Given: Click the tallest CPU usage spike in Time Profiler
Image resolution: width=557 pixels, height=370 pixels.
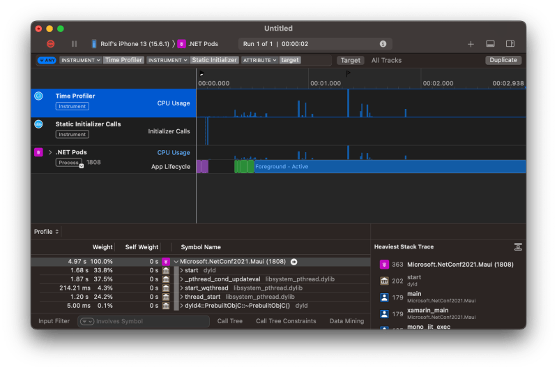Looking at the screenshot, I should (x=348, y=103).
